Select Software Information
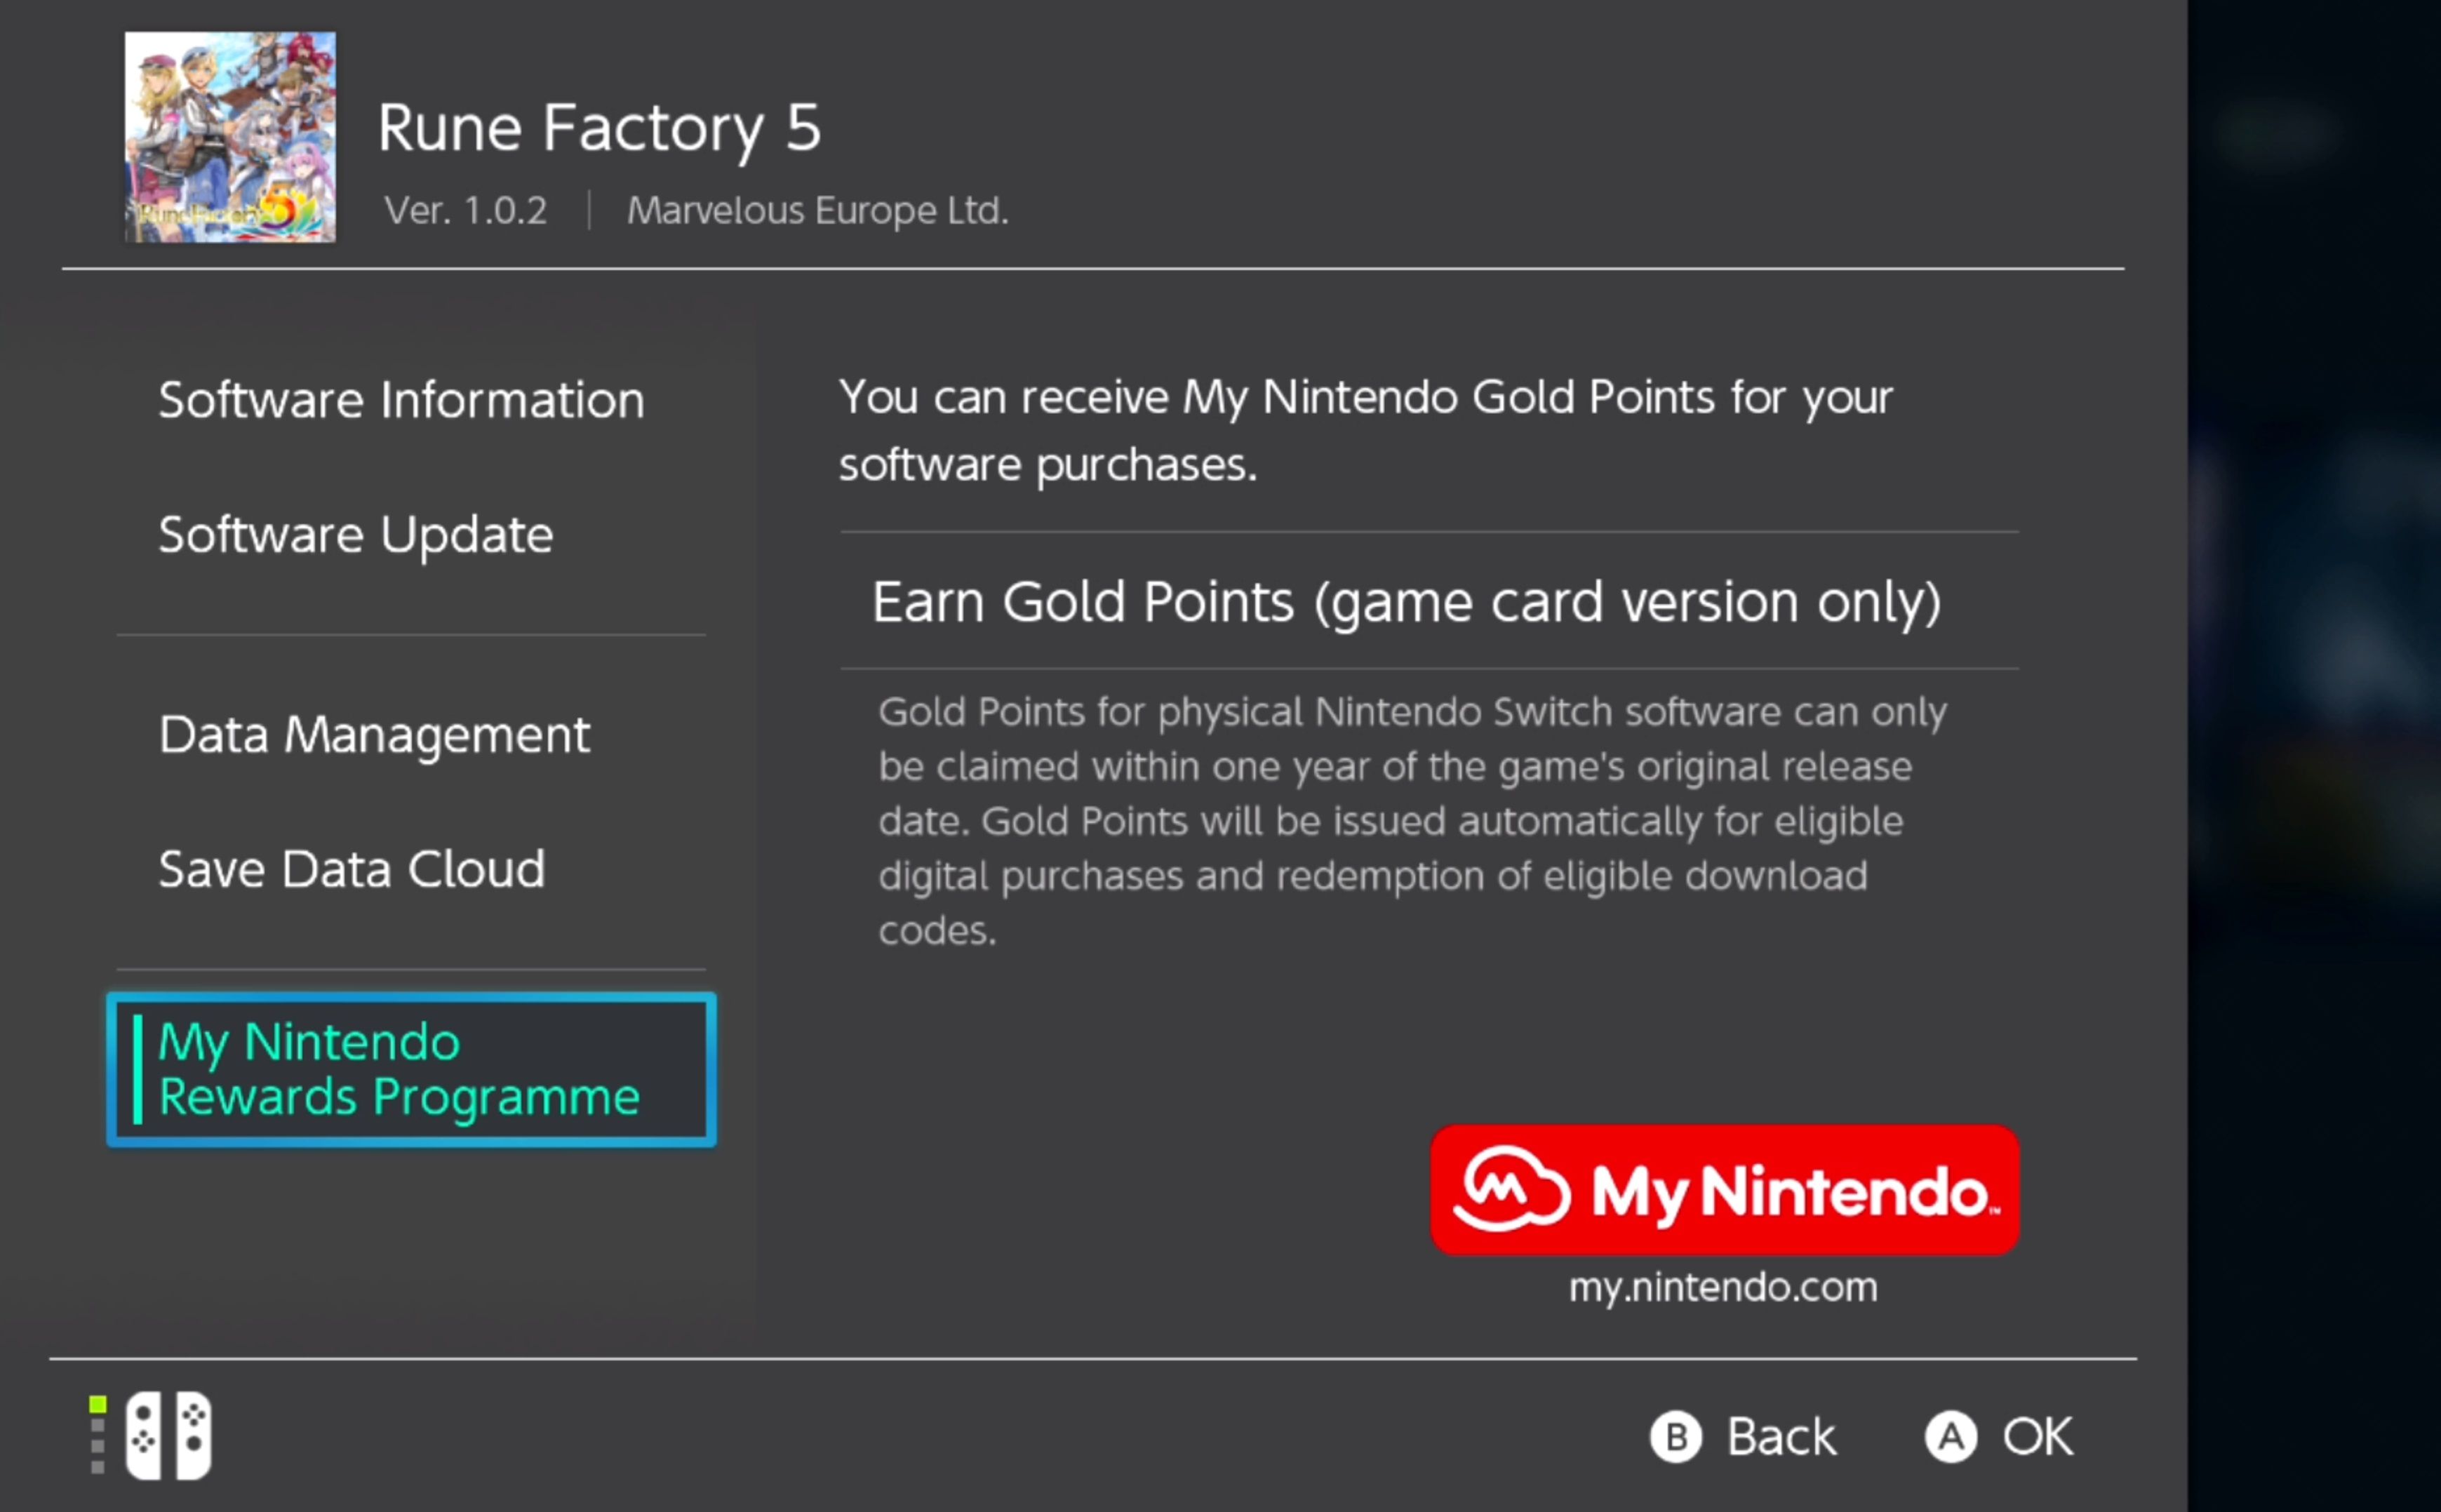The width and height of the screenshot is (2441, 1512). coord(401,399)
